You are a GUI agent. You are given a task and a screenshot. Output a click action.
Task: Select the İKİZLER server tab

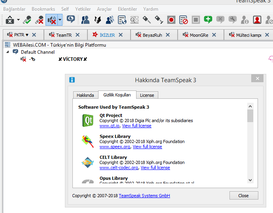109,35
